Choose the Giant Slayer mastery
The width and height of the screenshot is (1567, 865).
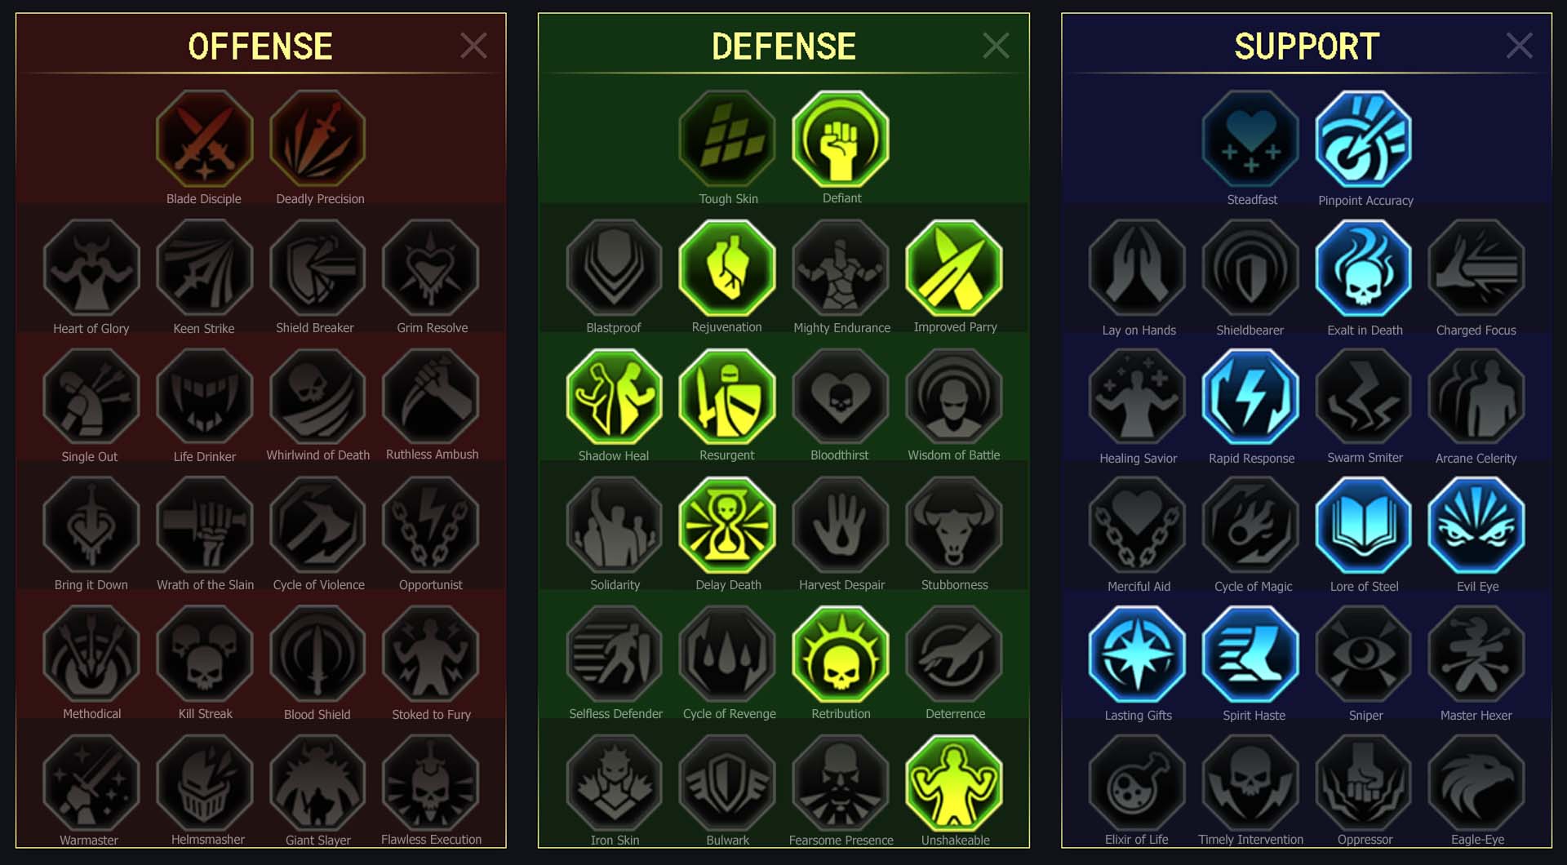point(317,783)
